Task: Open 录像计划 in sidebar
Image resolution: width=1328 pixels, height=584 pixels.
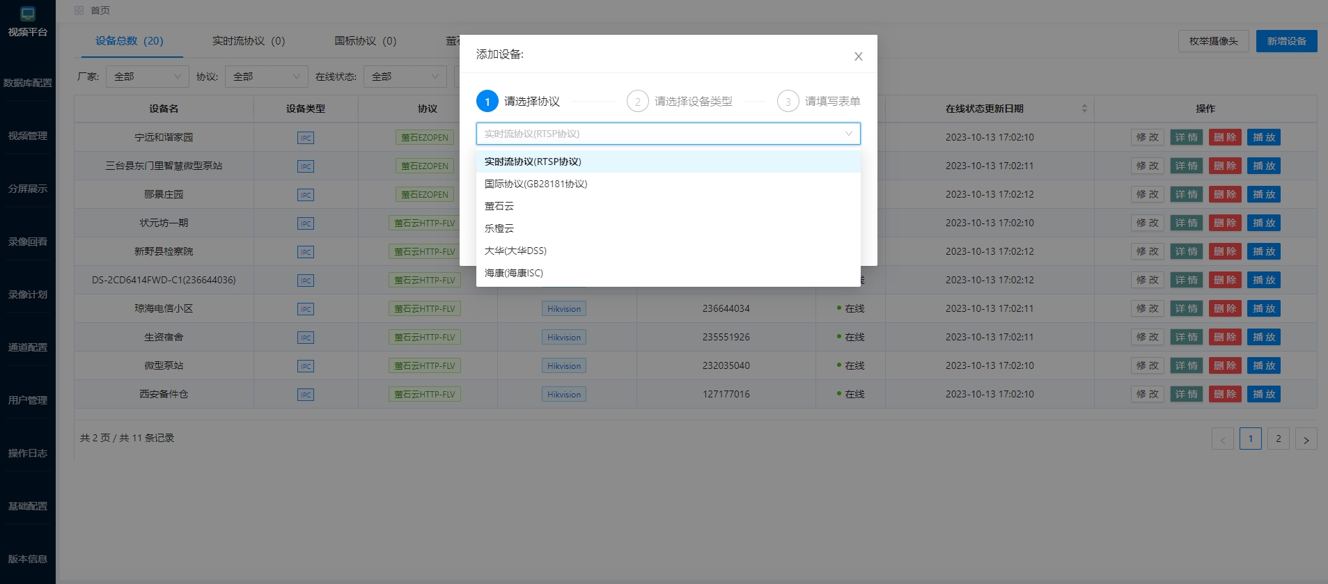Action: 28,294
